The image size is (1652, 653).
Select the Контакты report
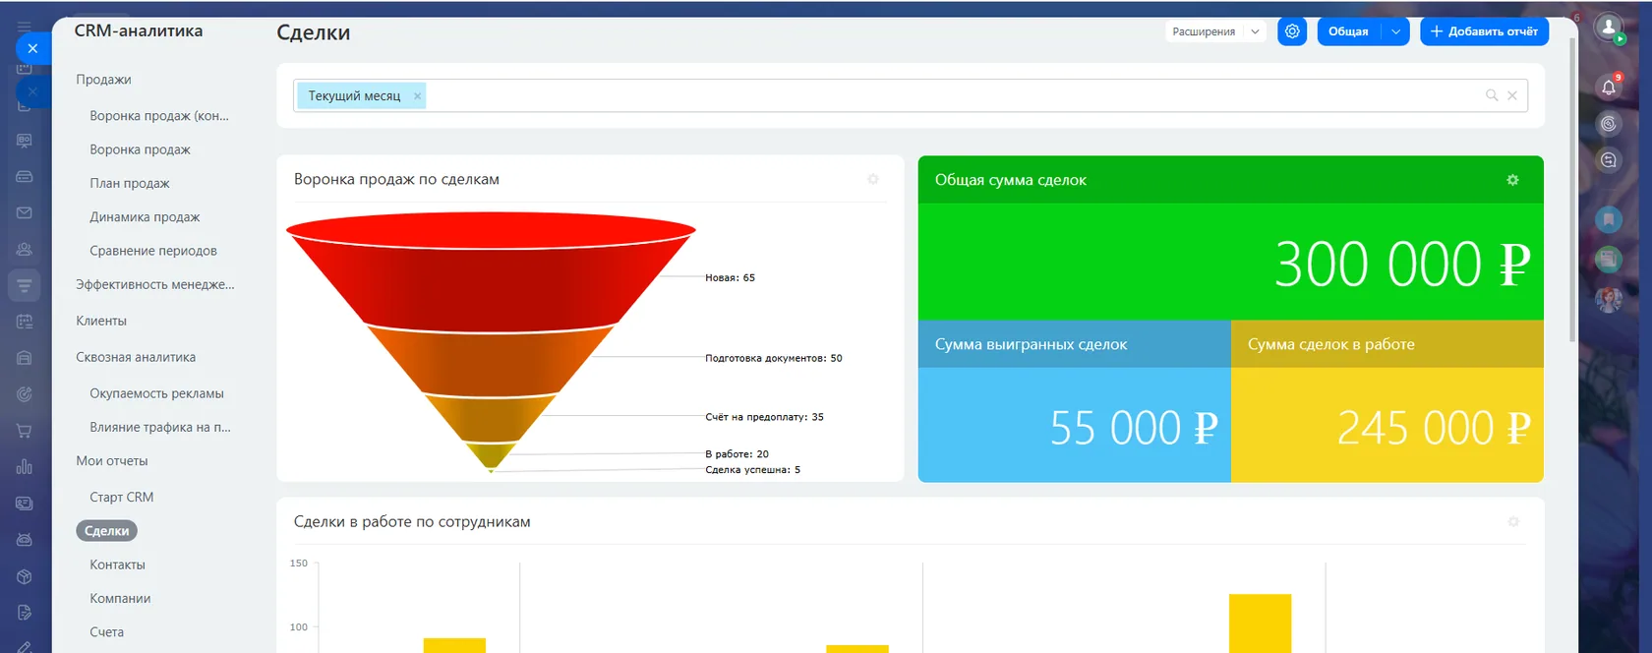pyautogui.click(x=117, y=564)
